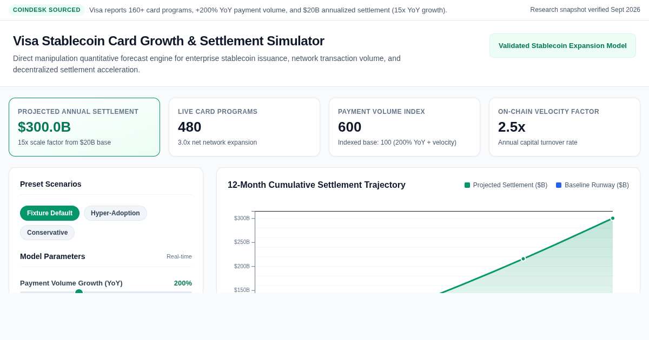The image size is (649, 340).
Task: Click the final $300B chart data point
Action: pyautogui.click(x=613, y=218)
